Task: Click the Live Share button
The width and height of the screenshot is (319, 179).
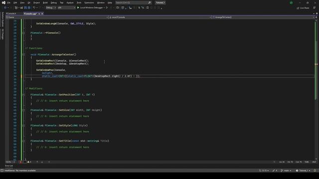Action: coord(303,8)
